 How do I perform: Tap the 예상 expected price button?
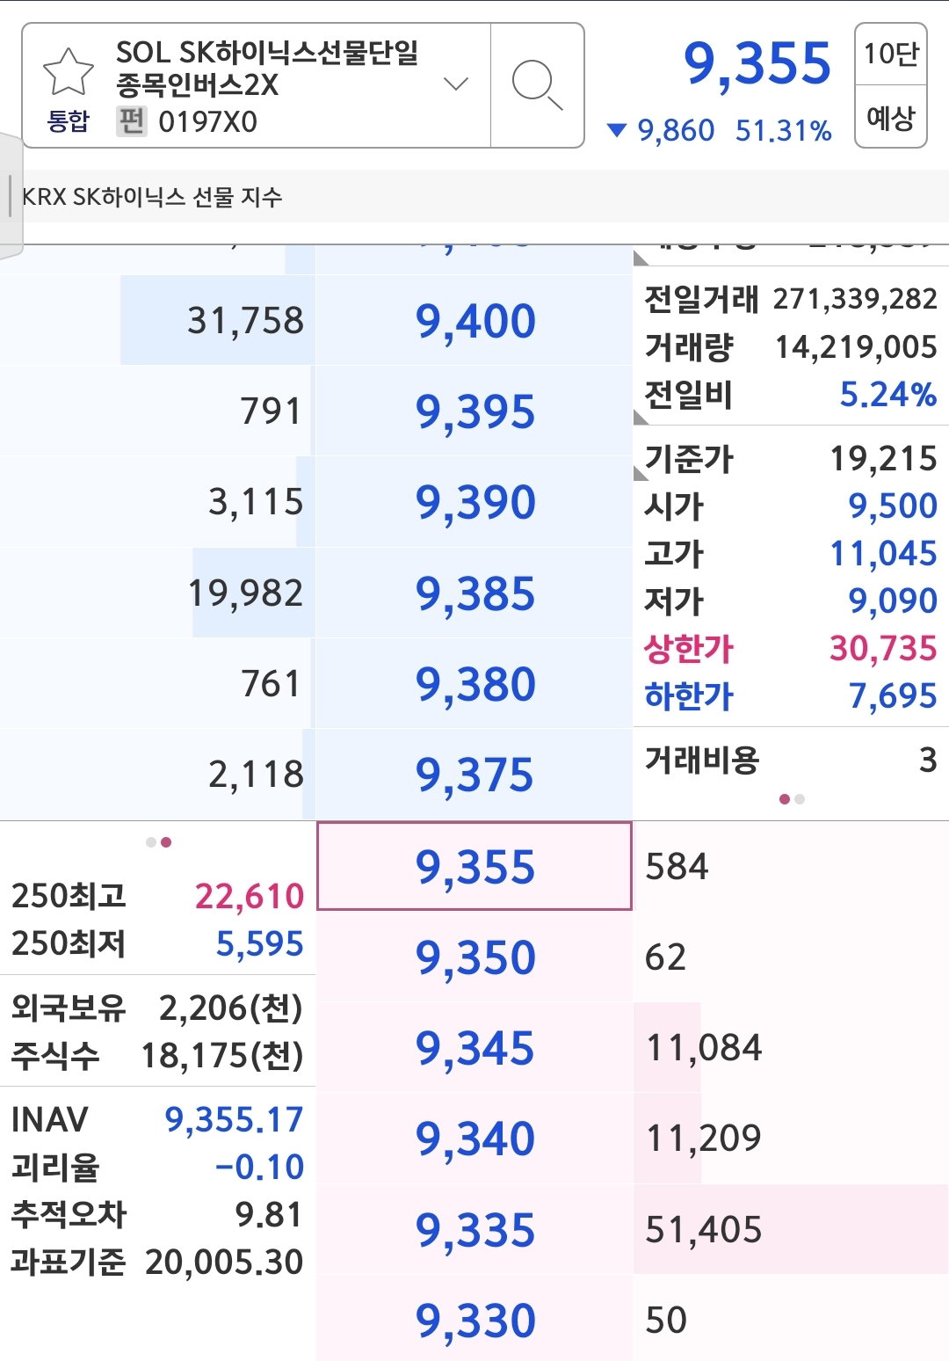[891, 116]
